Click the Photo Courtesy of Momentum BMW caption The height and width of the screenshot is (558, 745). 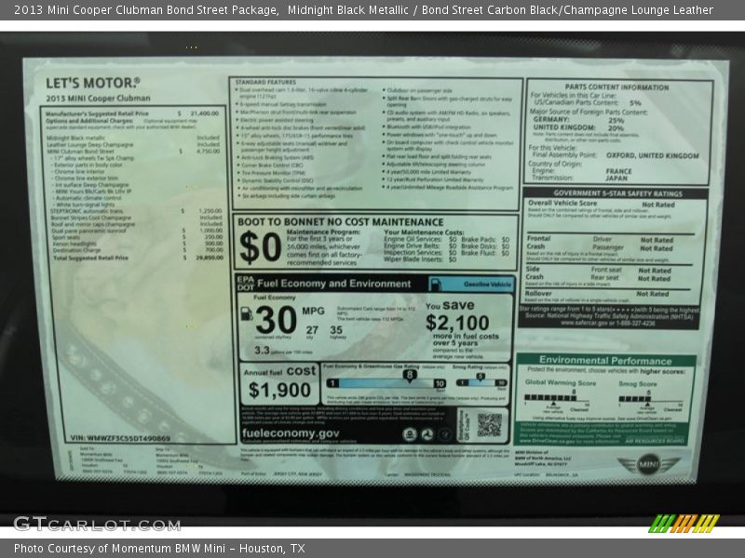coord(159,549)
